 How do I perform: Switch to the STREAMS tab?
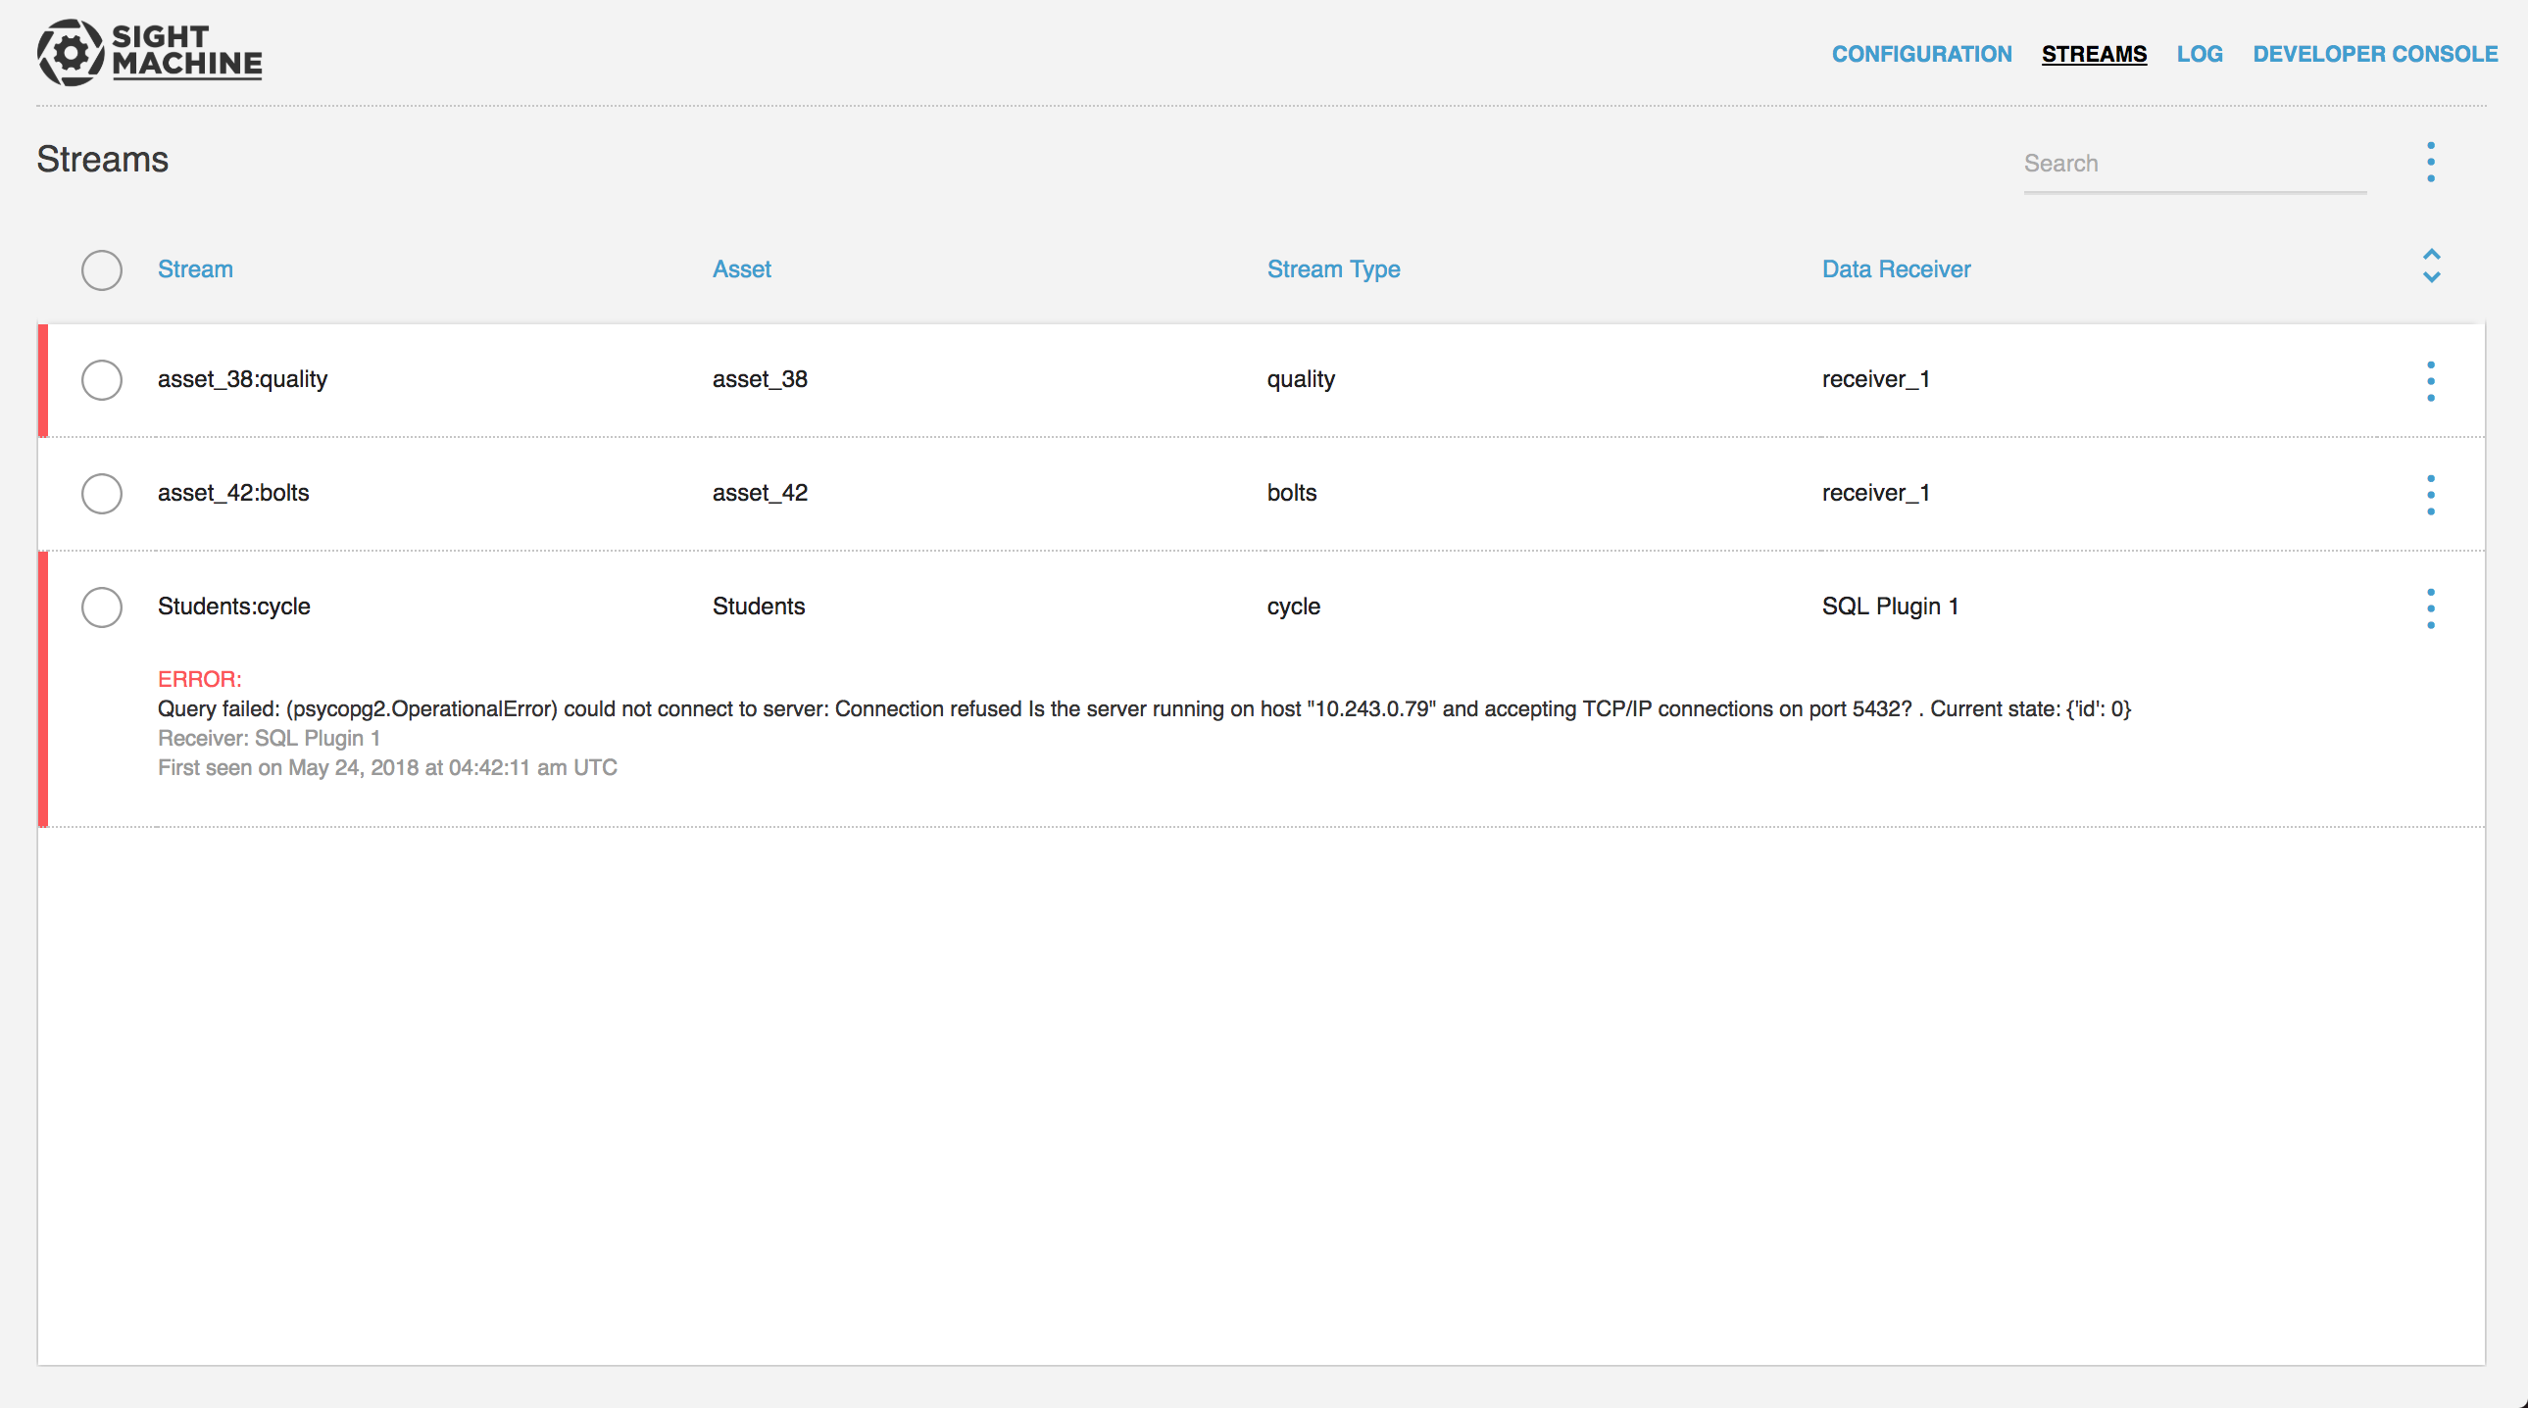2094,54
